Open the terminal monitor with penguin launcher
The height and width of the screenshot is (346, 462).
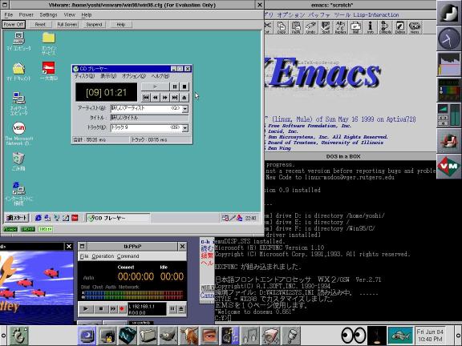[x=107, y=336]
